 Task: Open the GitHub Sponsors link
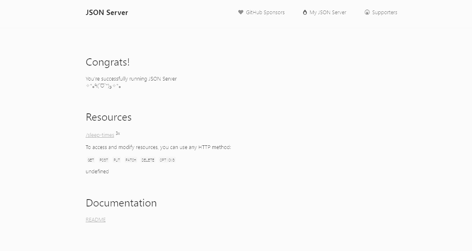tap(261, 12)
